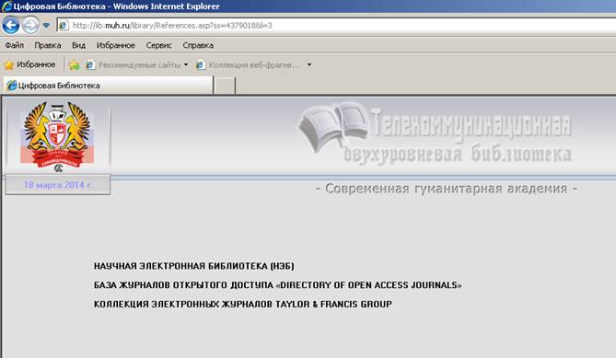Select the lib.muh.ru URL address field
This screenshot has width=616, height=358.
pos(338,26)
